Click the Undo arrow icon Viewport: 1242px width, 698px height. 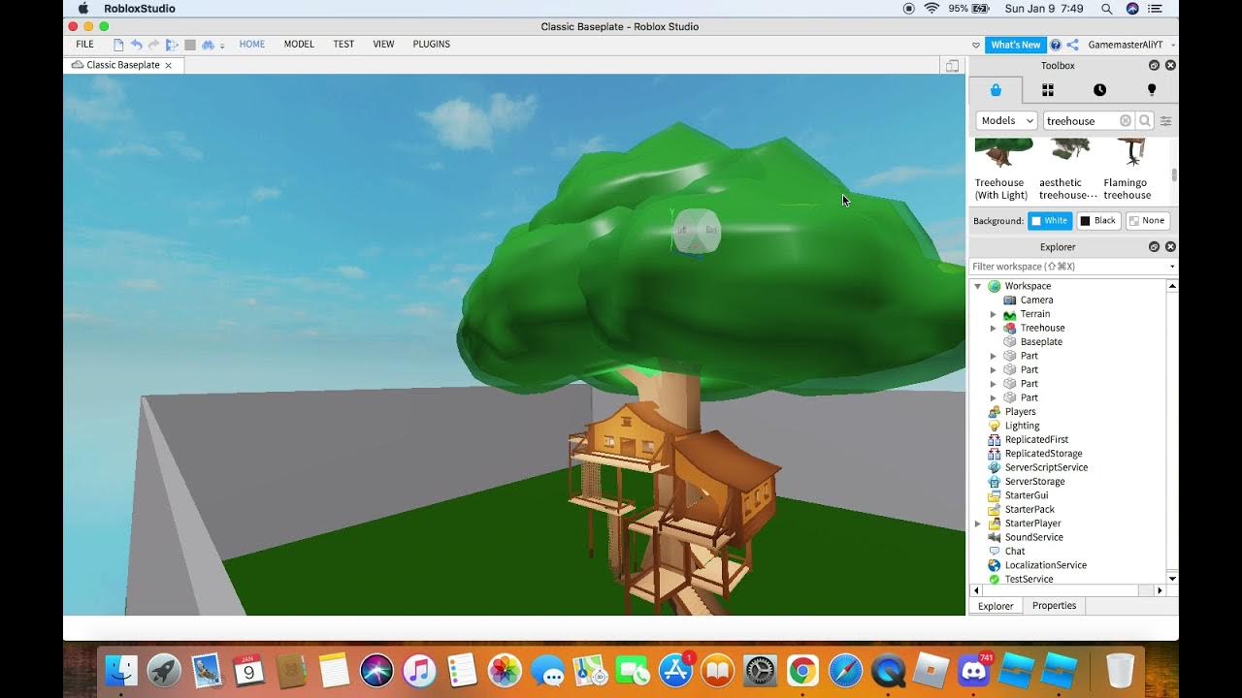[x=136, y=45]
